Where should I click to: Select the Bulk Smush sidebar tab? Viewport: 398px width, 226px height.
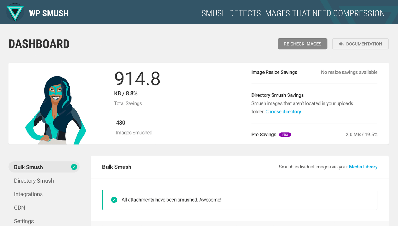[29, 167]
